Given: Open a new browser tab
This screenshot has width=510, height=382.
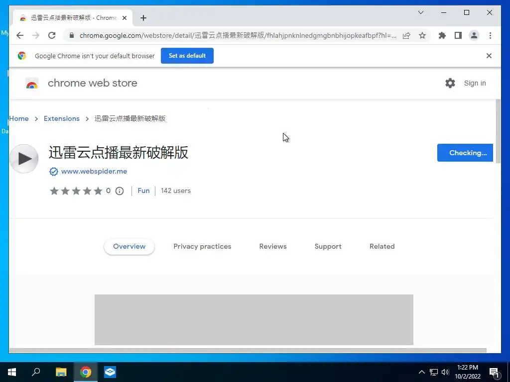Looking at the screenshot, I should point(143,18).
